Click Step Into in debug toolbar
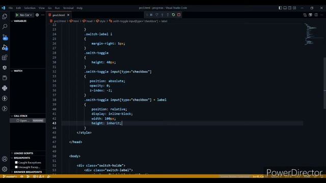This screenshot has height=183, width=326. point(162,15)
